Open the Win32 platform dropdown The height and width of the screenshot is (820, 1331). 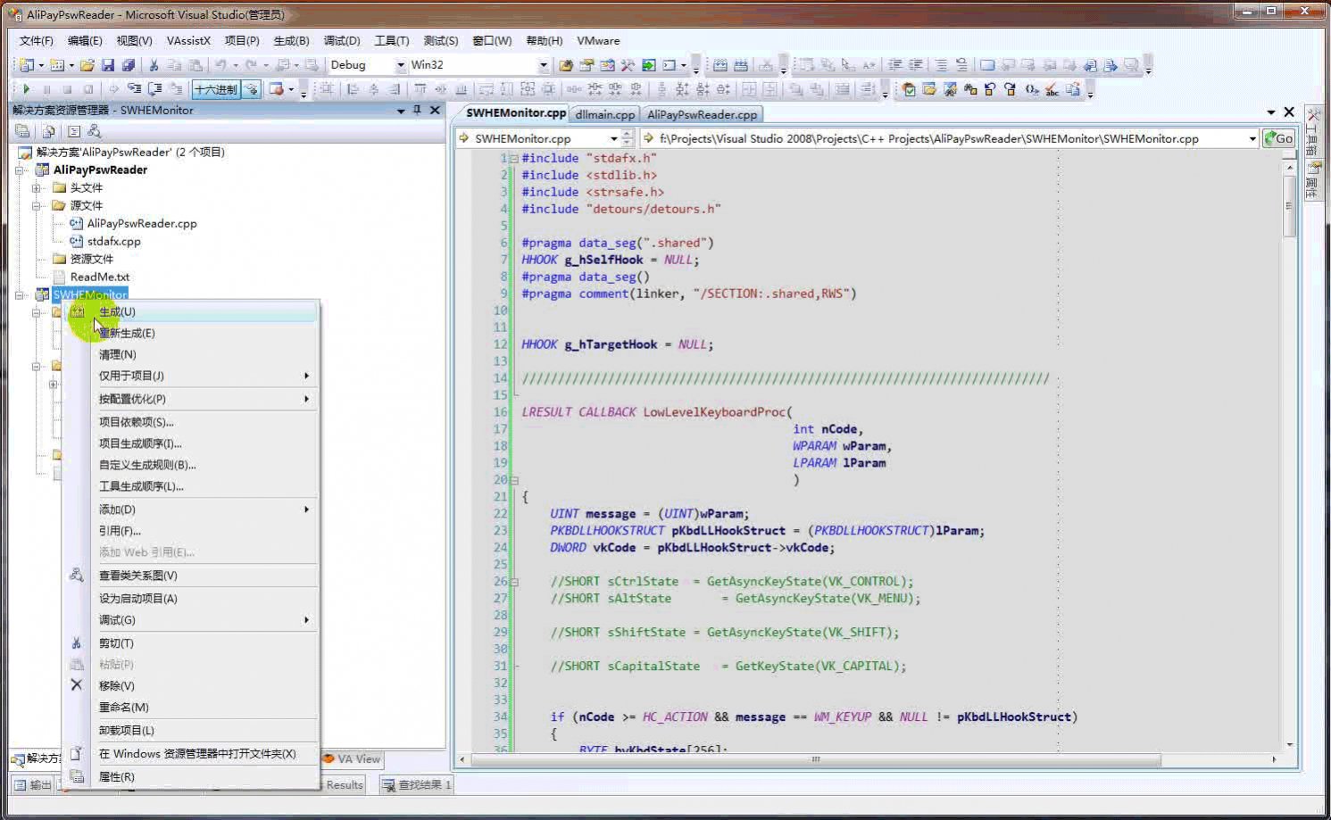coord(543,65)
